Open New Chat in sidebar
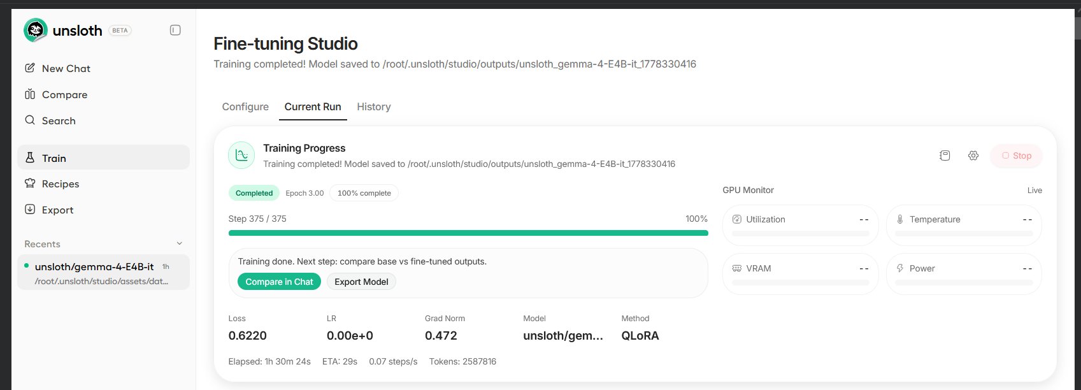 103,68
